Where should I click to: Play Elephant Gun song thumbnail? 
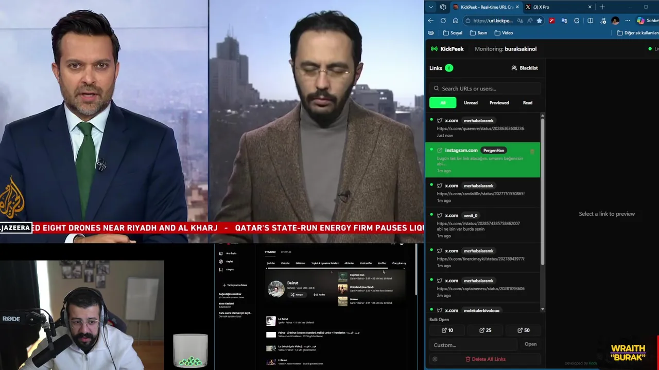pos(343,277)
